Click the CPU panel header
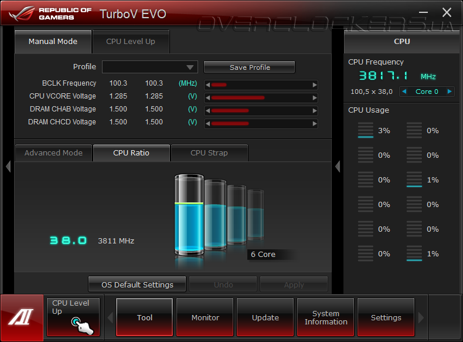The width and height of the screenshot is (463, 342). 402,42
